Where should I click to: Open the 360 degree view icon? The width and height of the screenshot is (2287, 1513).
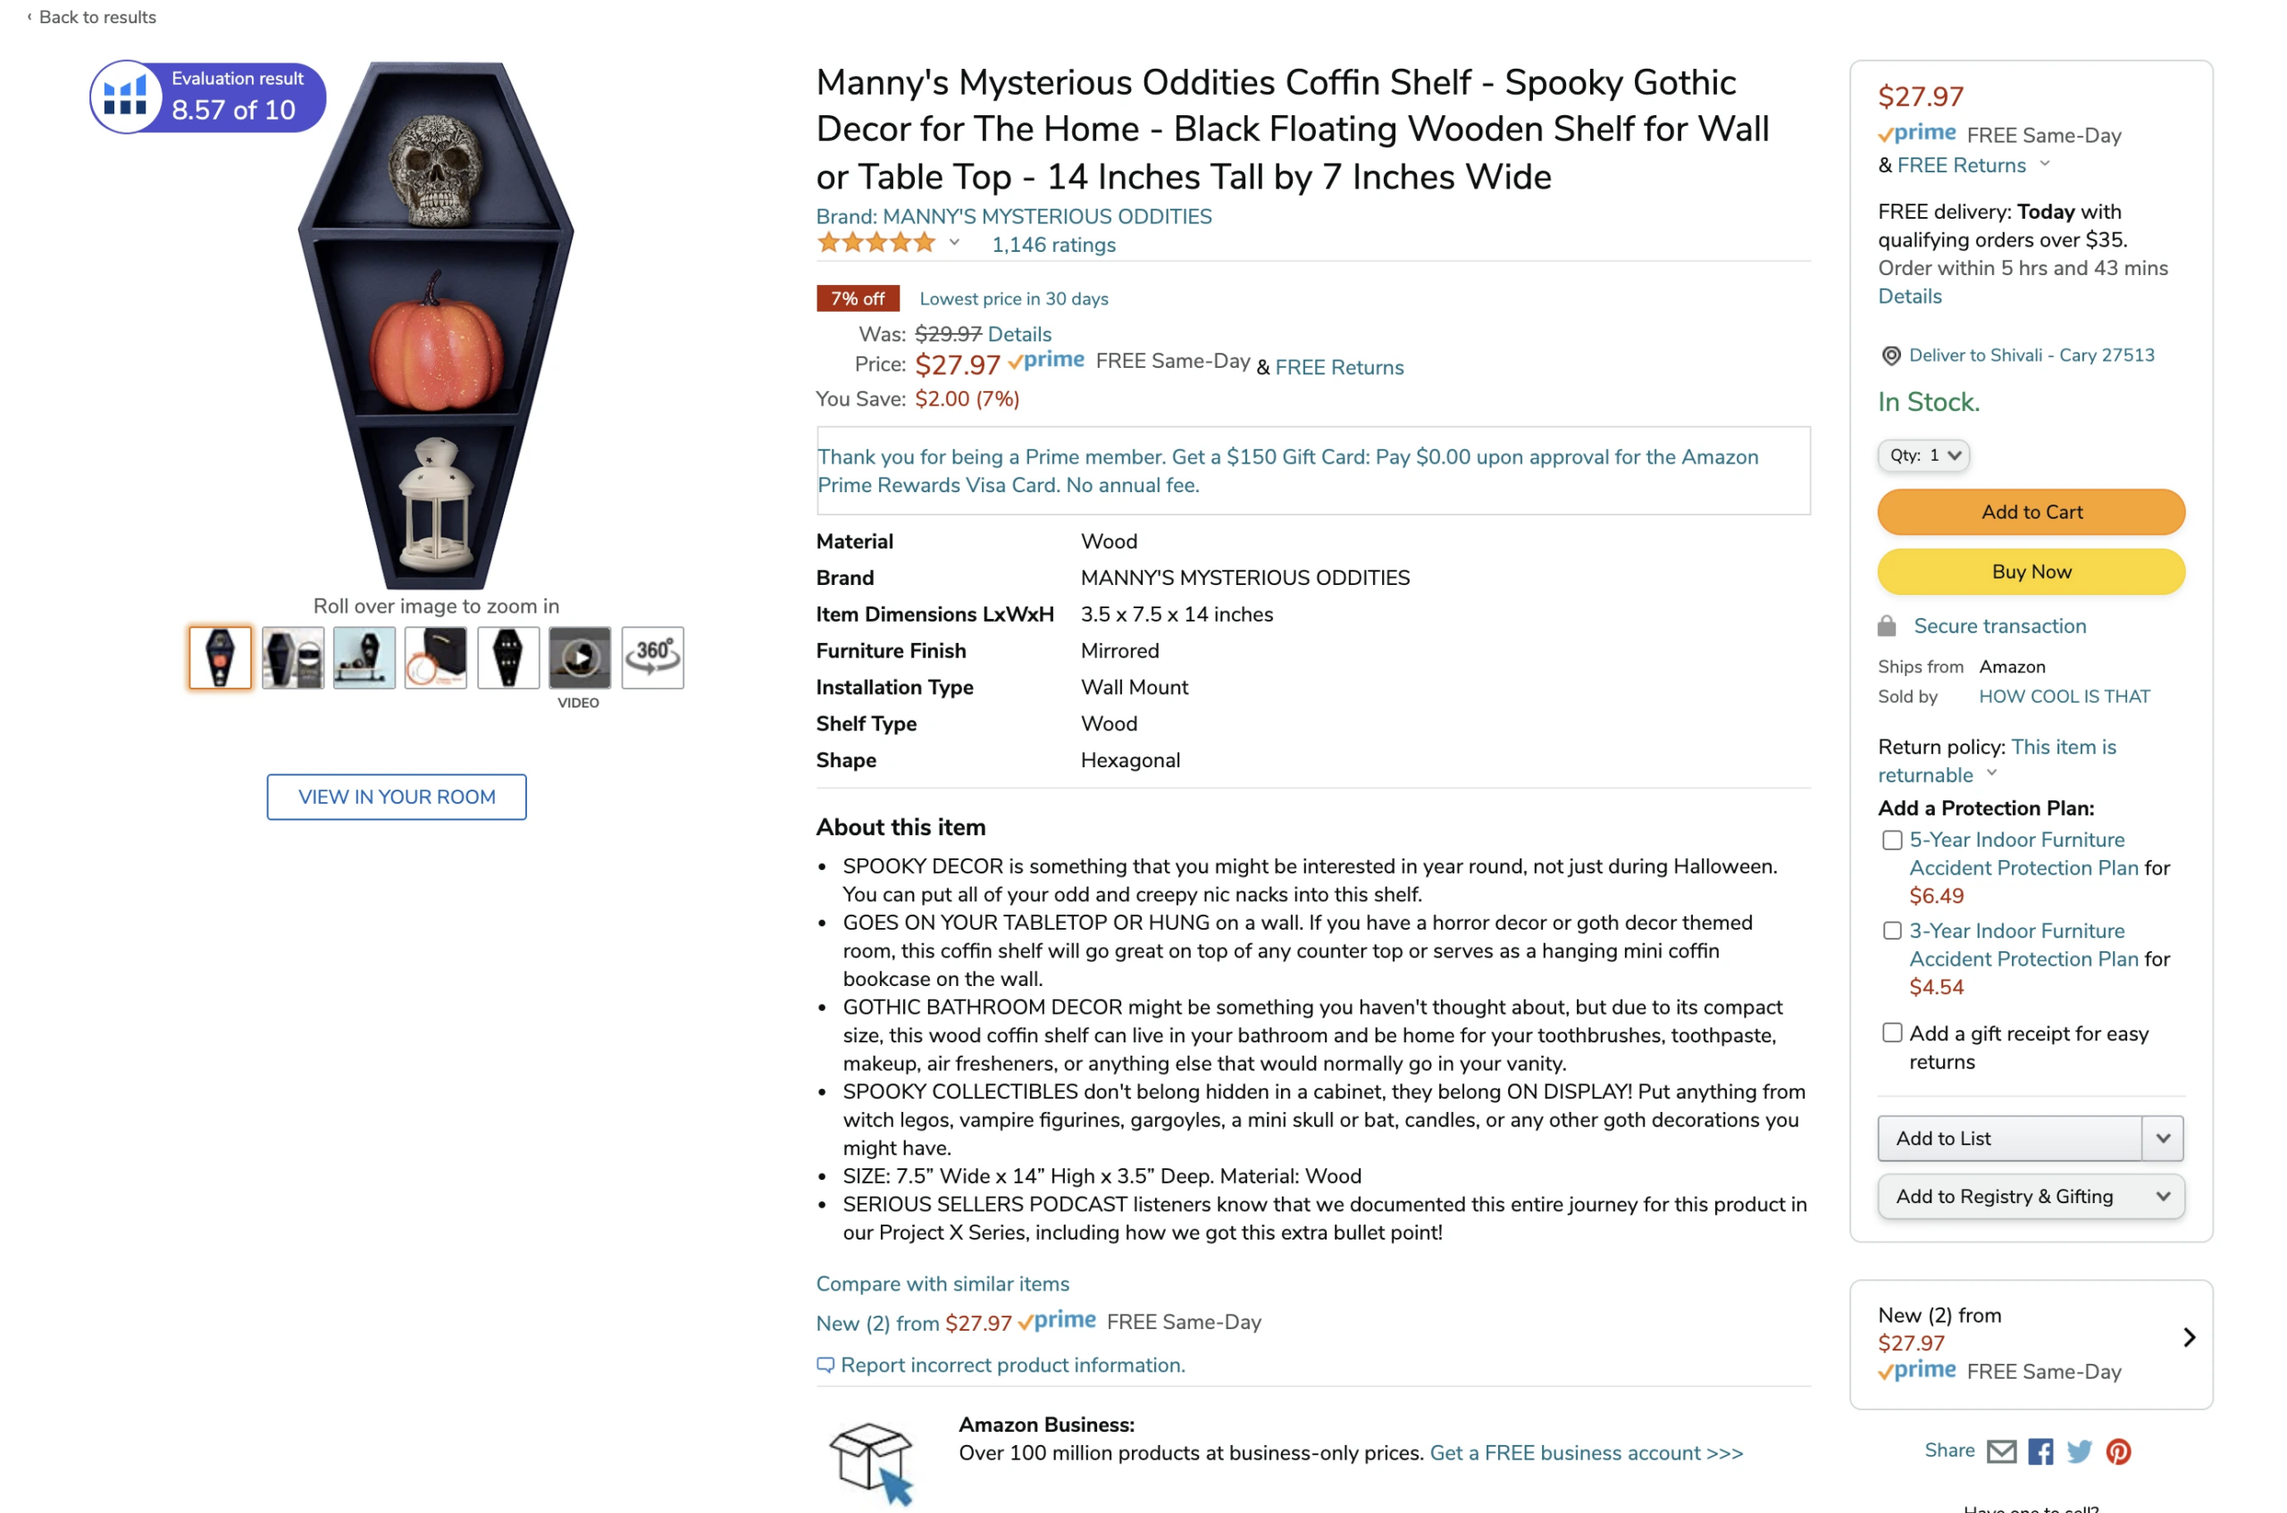click(652, 658)
